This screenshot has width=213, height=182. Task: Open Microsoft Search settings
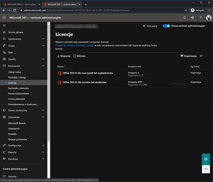17,123
